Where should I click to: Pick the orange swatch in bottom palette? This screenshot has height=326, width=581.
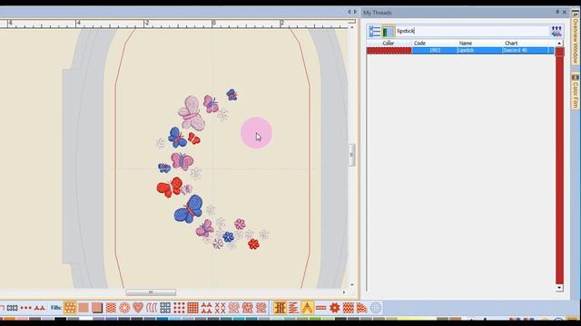click(9, 319)
